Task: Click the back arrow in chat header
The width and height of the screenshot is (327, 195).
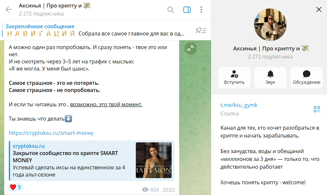Action: (x=9, y=10)
